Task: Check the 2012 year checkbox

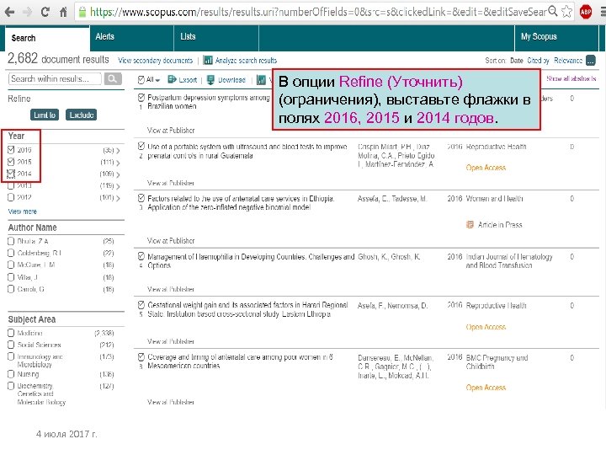Action: tap(11, 197)
